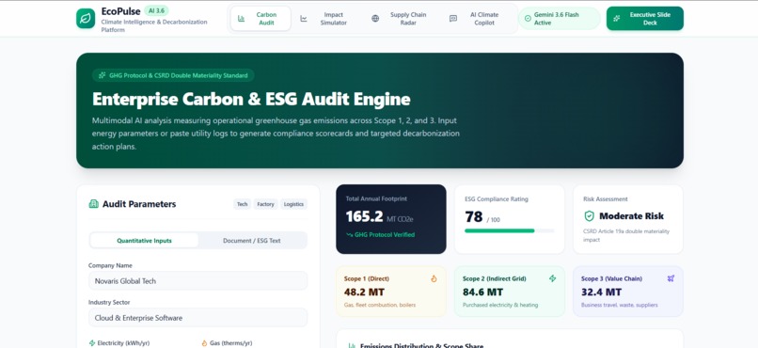The image size is (758, 348).
Task: Click the Scope 1 (Direct) card
Action: [x=391, y=292]
